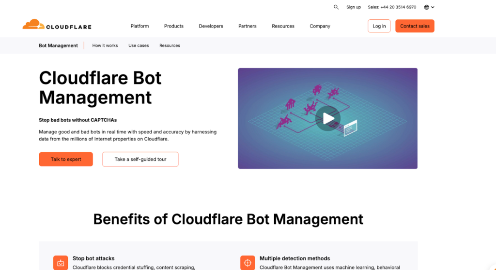
Task: Click the Cloudflare logo
Action: click(x=57, y=25)
